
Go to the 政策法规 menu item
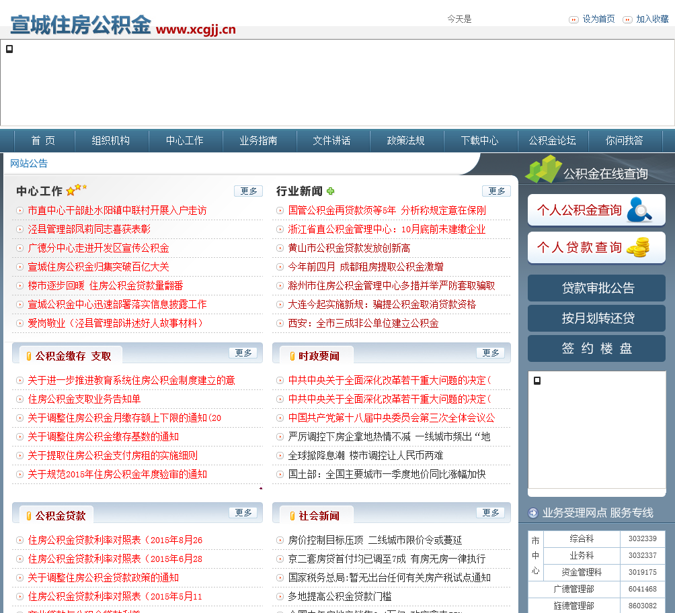point(405,141)
